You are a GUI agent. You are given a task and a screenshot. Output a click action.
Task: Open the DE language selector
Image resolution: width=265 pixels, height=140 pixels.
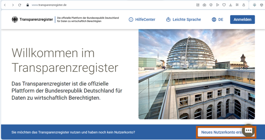(x=217, y=20)
